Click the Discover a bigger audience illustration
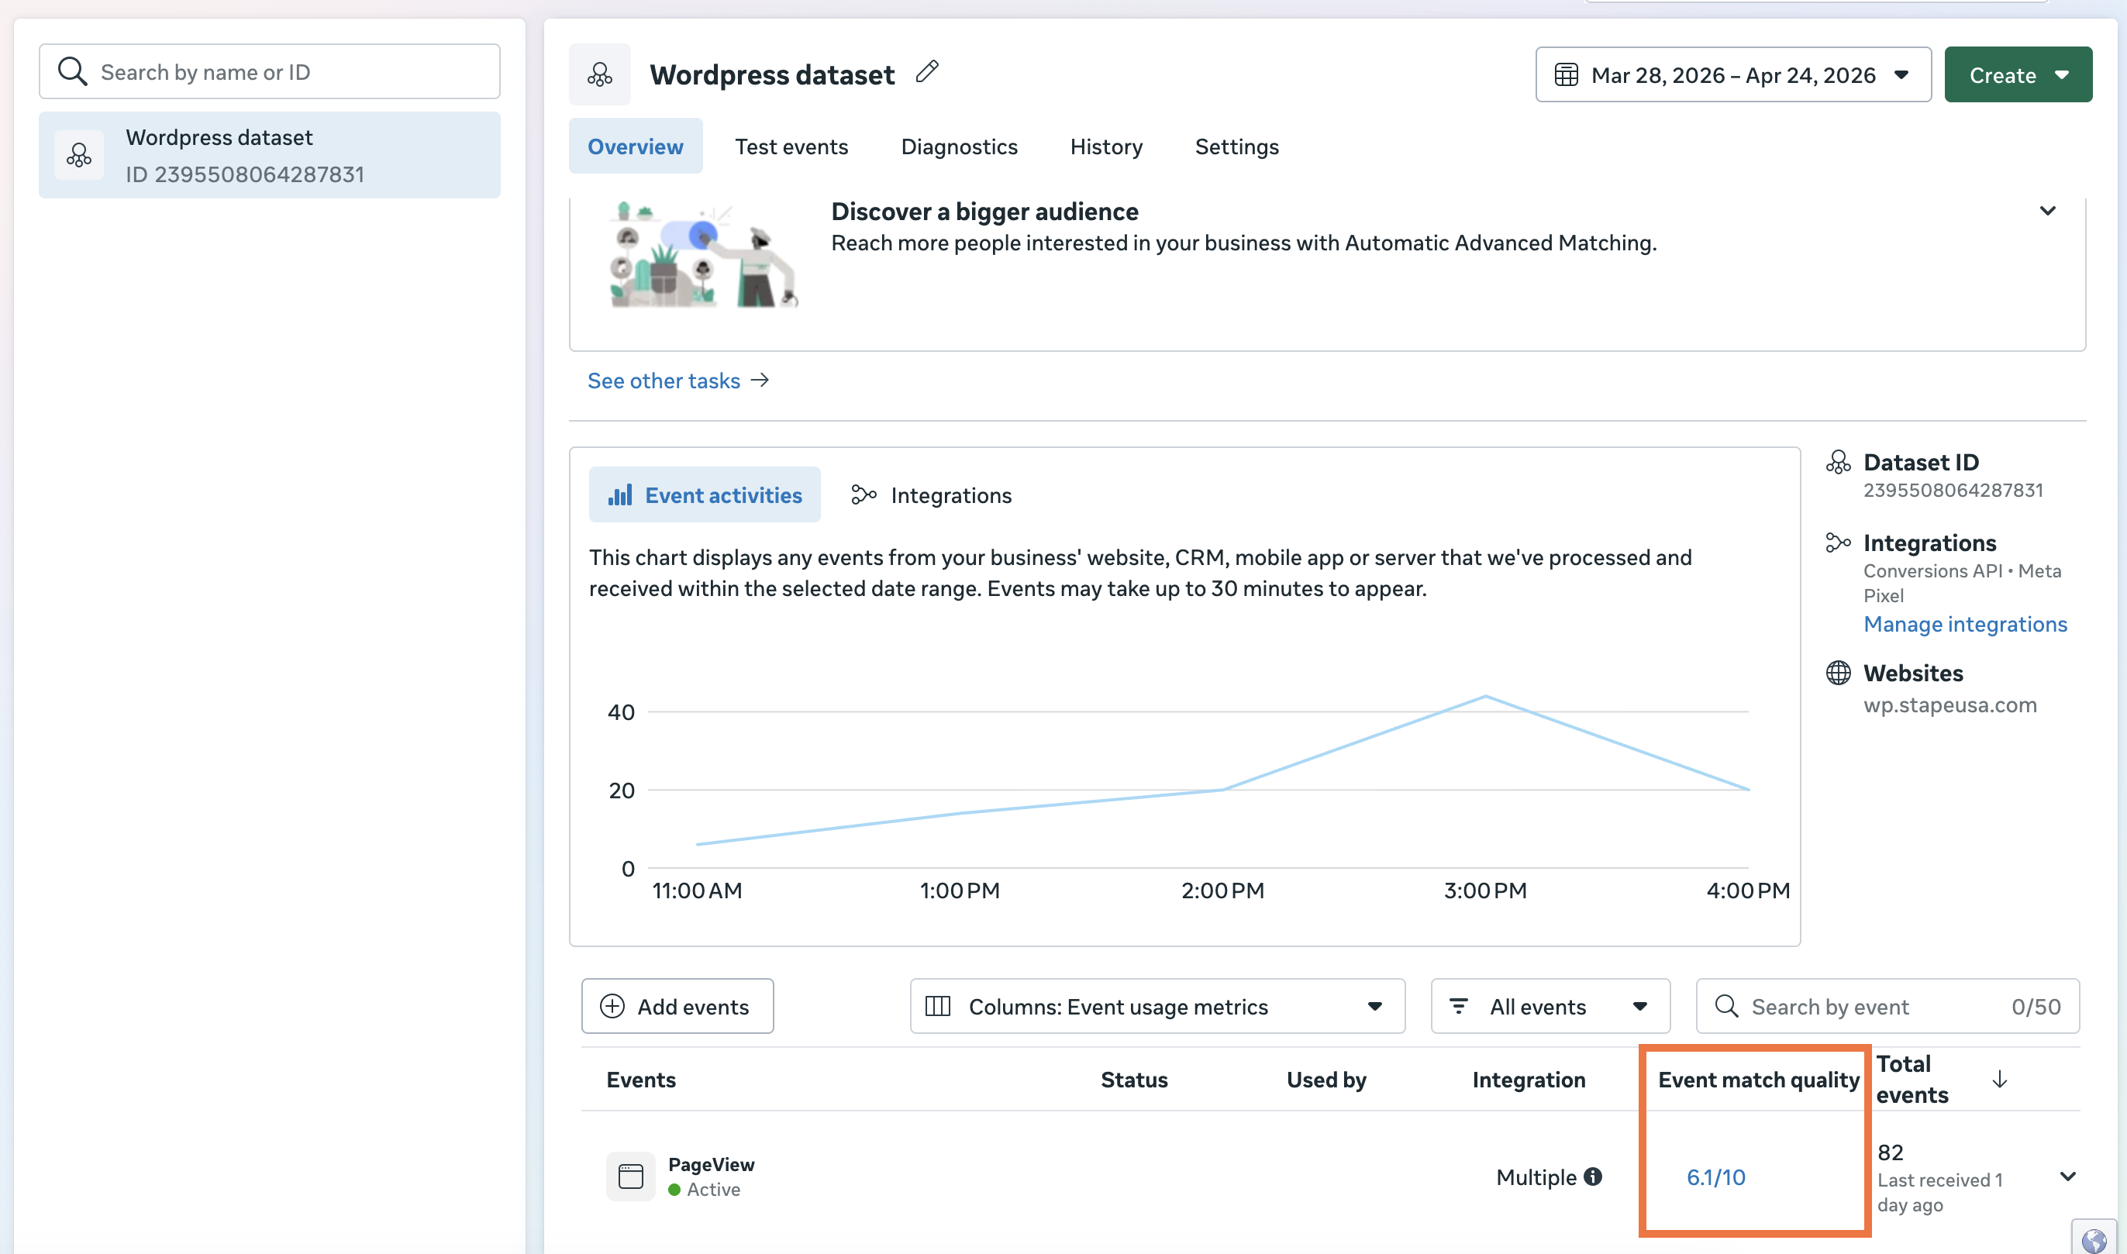Image resolution: width=2127 pixels, height=1254 pixels. click(x=703, y=254)
